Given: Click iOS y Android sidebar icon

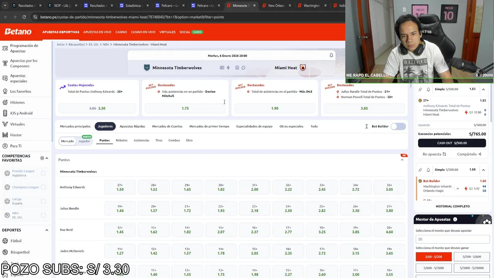Looking at the screenshot, I should point(5,113).
